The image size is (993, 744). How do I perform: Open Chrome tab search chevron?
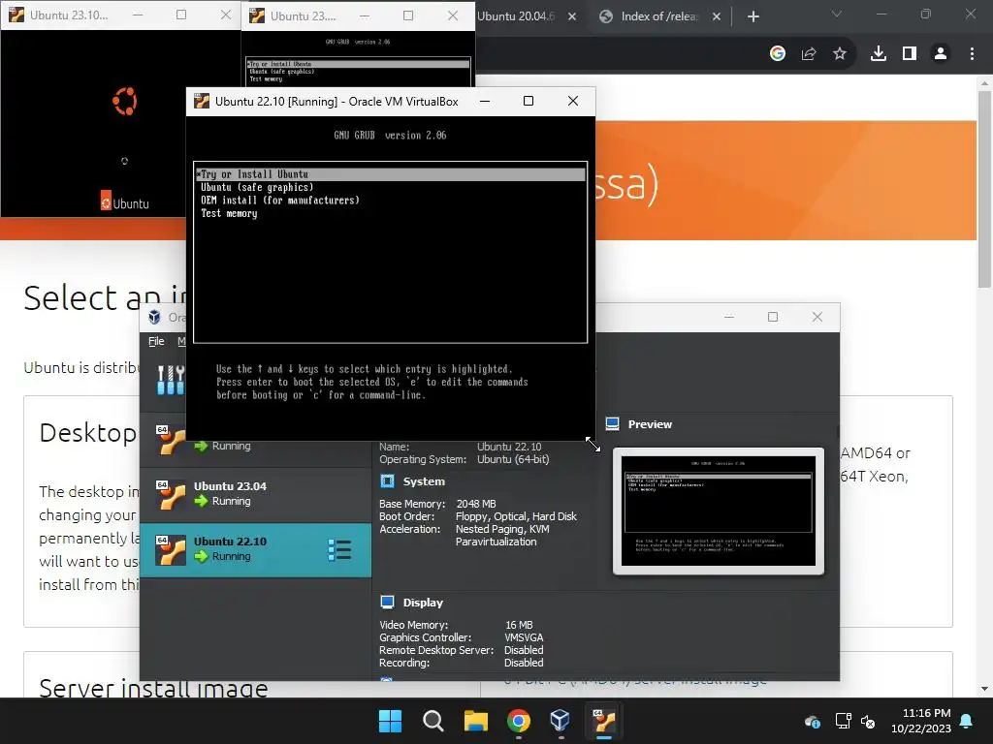click(837, 14)
